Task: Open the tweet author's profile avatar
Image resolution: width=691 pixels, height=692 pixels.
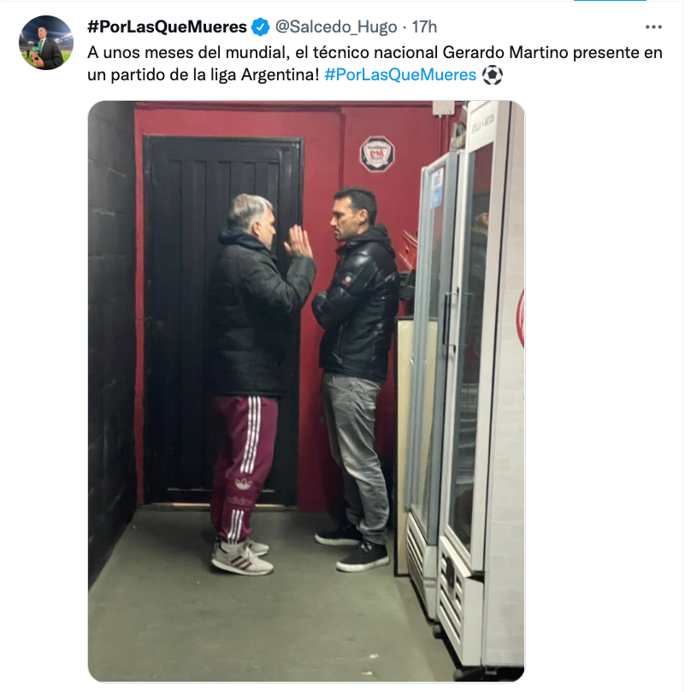Action: pyautogui.click(x=46, y=43)
